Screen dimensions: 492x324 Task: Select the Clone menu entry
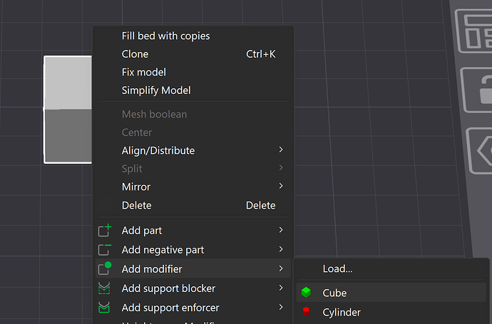pyautogui.click(x=193, y=54)
